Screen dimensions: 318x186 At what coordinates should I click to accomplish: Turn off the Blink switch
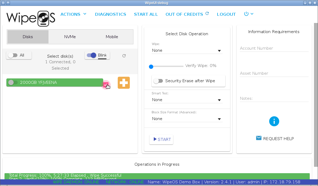pyautogui.click(x=91, y=55)
